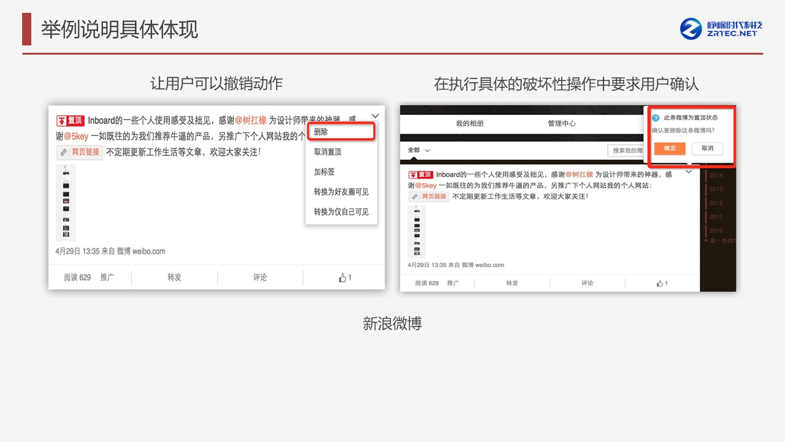Click 取消 button in delete confirmation

point(707,149)
